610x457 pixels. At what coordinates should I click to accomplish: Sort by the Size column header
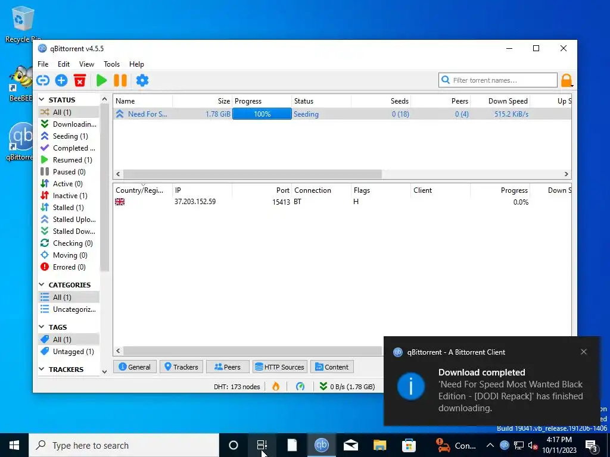coord(203,101)
